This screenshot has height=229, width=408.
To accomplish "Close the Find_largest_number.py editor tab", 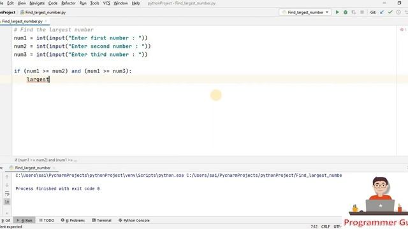I will tap(46, 21).
